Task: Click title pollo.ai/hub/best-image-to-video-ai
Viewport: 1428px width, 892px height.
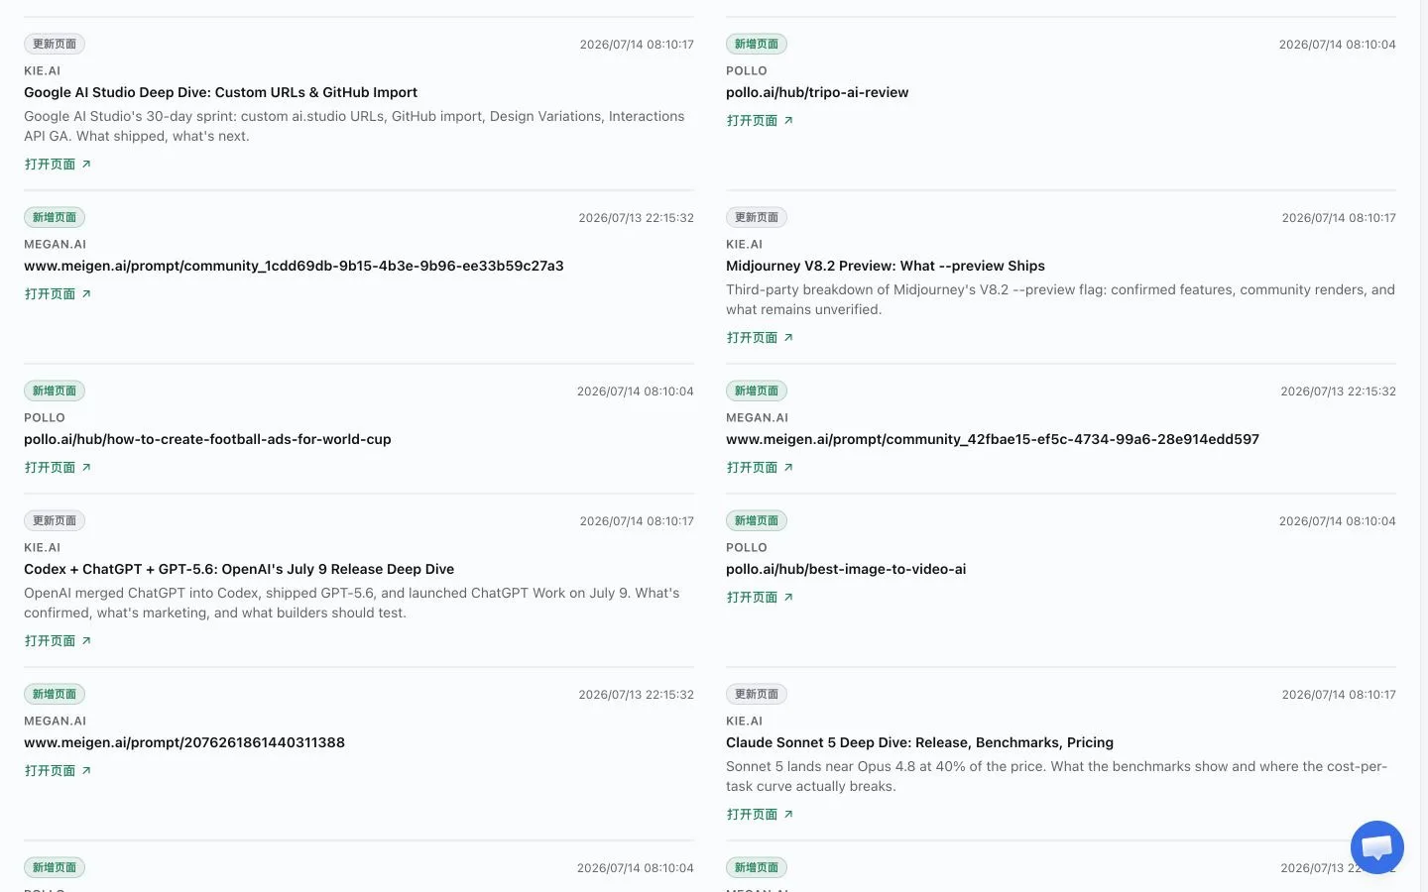Action: click(x=846, y=569)
